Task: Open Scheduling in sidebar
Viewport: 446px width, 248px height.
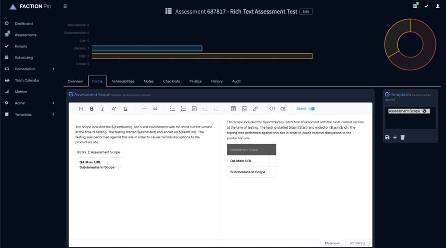Action: (24, 58)
